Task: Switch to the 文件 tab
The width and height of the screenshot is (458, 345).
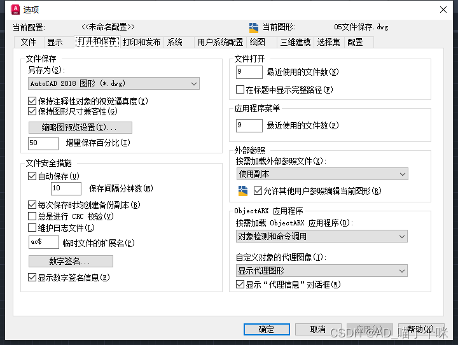Action: tap(29, 43)
